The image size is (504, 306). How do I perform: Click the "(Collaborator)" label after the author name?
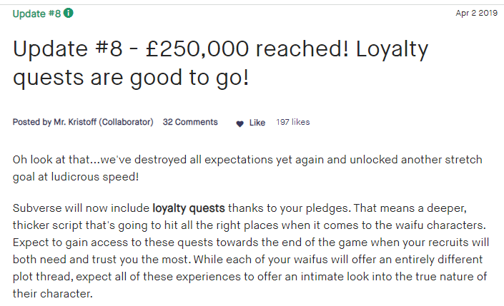(127, 123)
